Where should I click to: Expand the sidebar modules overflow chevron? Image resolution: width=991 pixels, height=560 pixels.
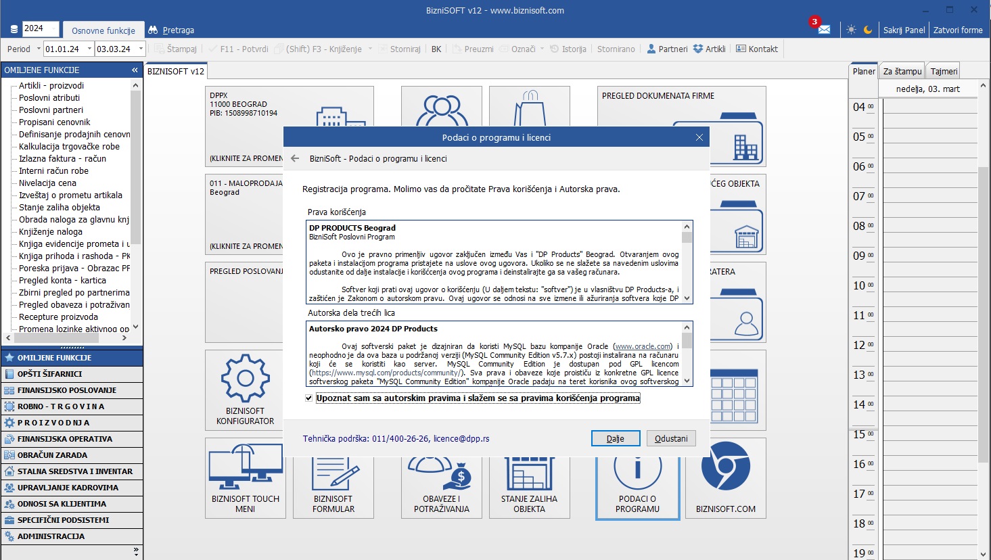coord(136,552)
